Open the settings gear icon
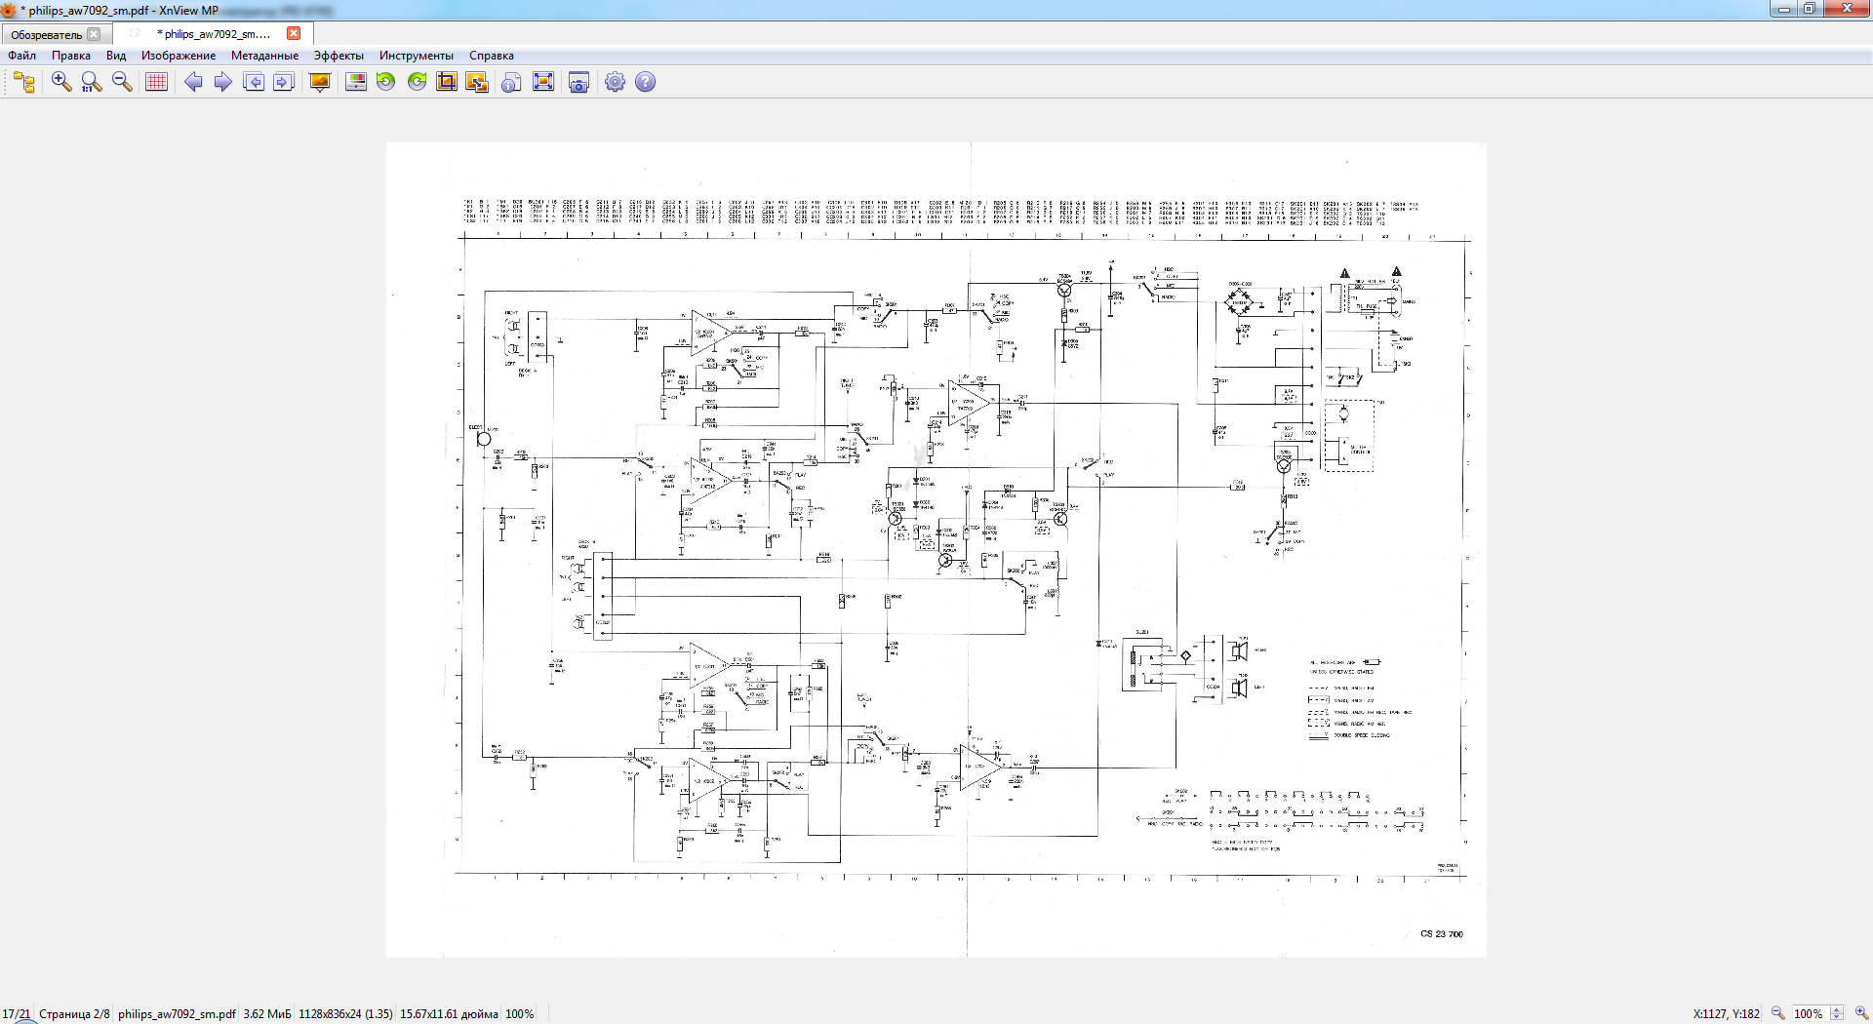 [615, 82]
